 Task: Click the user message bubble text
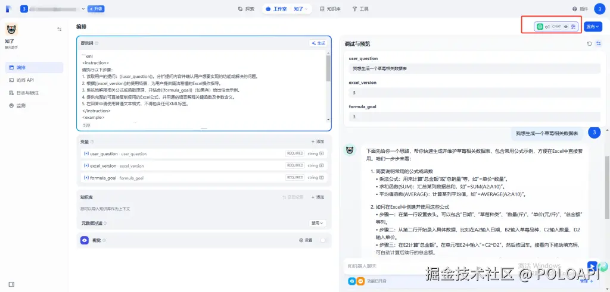click(547, 133)
